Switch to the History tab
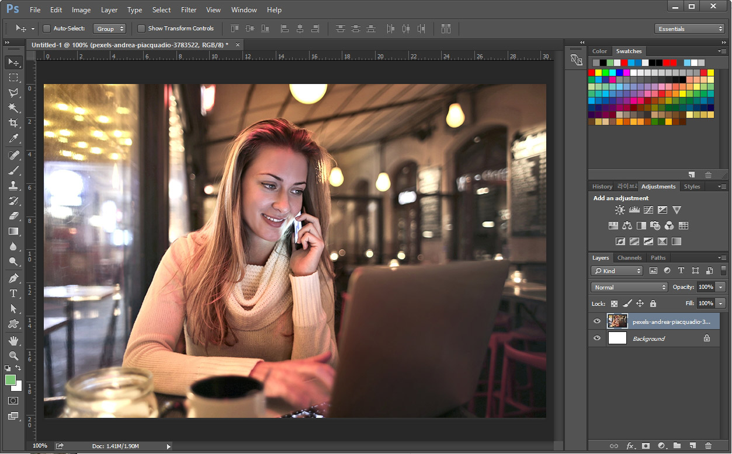This screenshot has height=454, width=732. (x=602, y=187)
